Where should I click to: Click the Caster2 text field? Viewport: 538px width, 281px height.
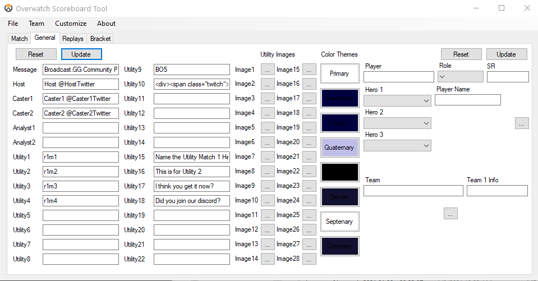pos(81,113)
